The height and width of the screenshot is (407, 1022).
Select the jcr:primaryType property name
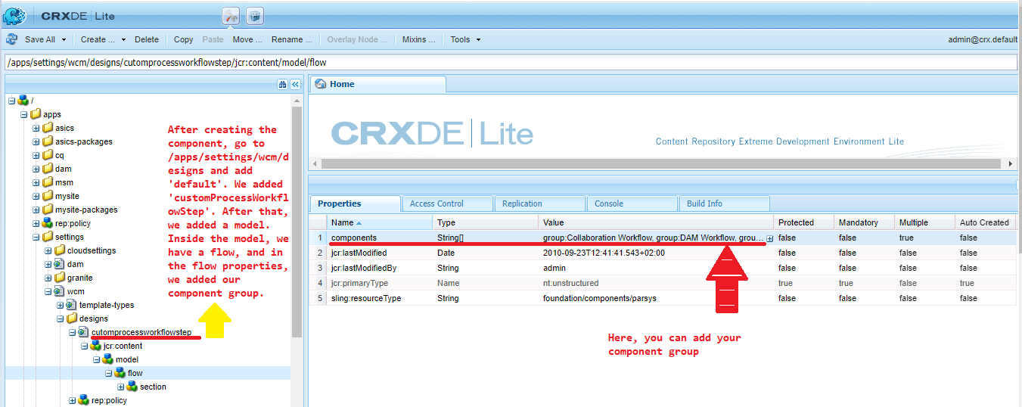(x=359, y=283)
